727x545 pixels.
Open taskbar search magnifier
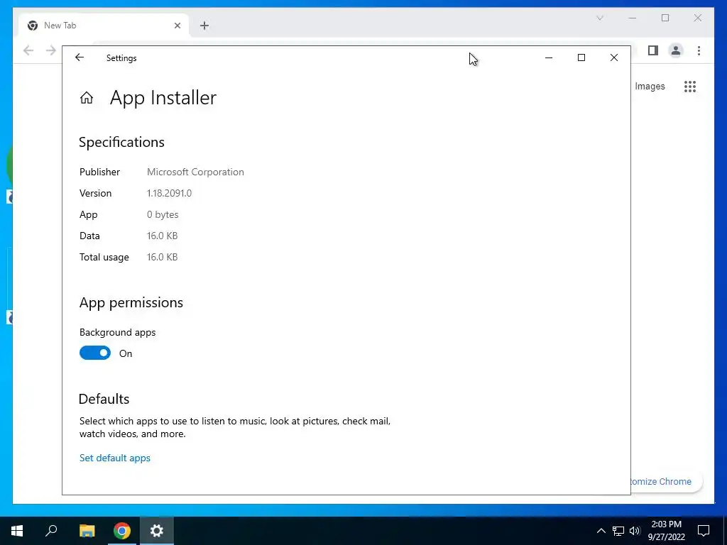pyautogui.click(x=51, y=531)
